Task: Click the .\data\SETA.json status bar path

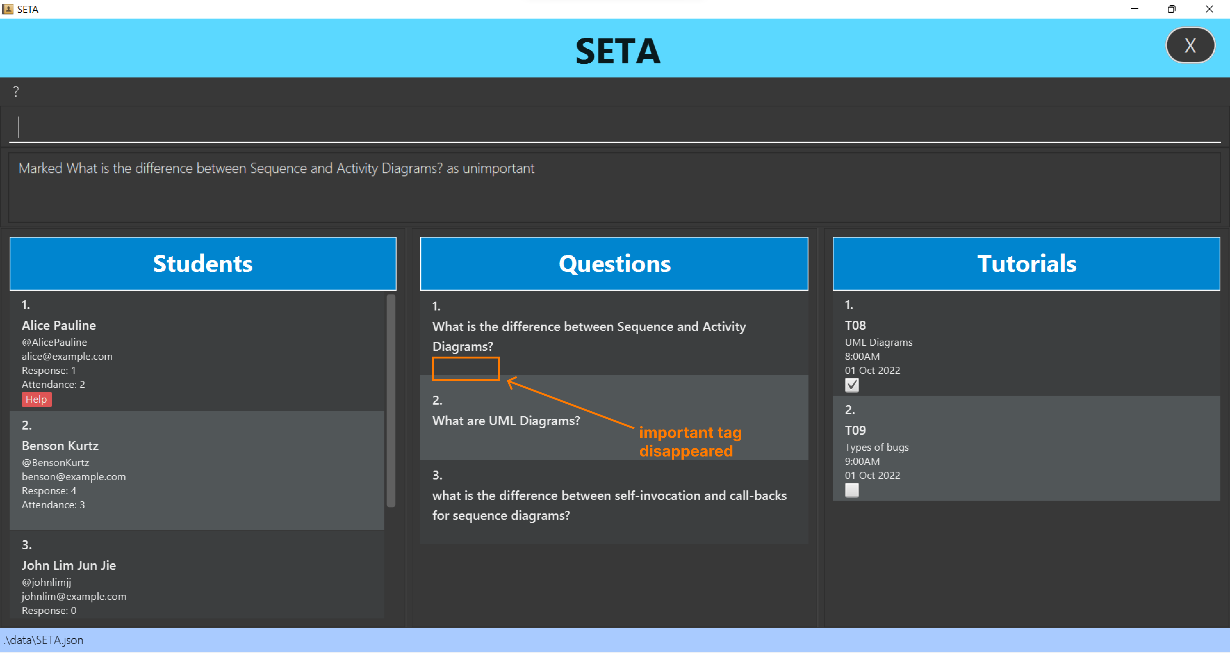Action: tap(44, 640)
